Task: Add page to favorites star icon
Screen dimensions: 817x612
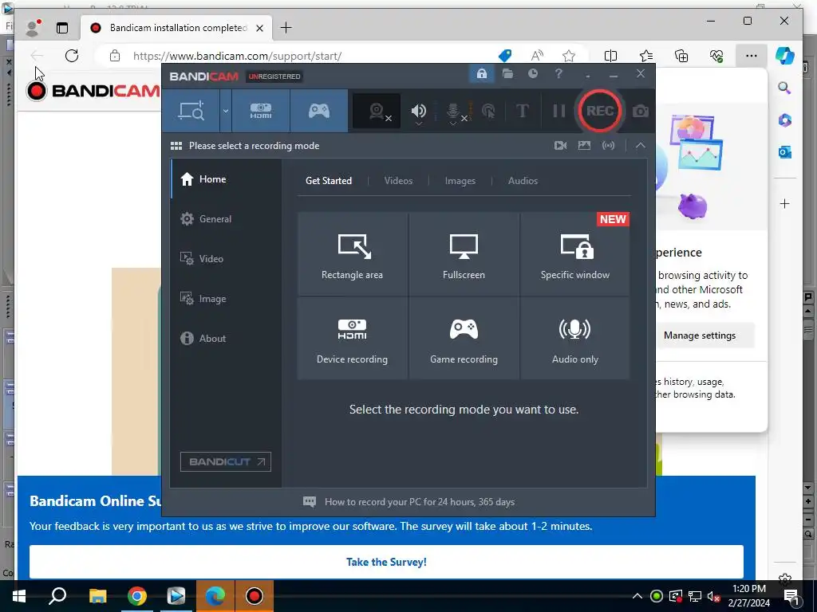Action: [x=568, y=56]
